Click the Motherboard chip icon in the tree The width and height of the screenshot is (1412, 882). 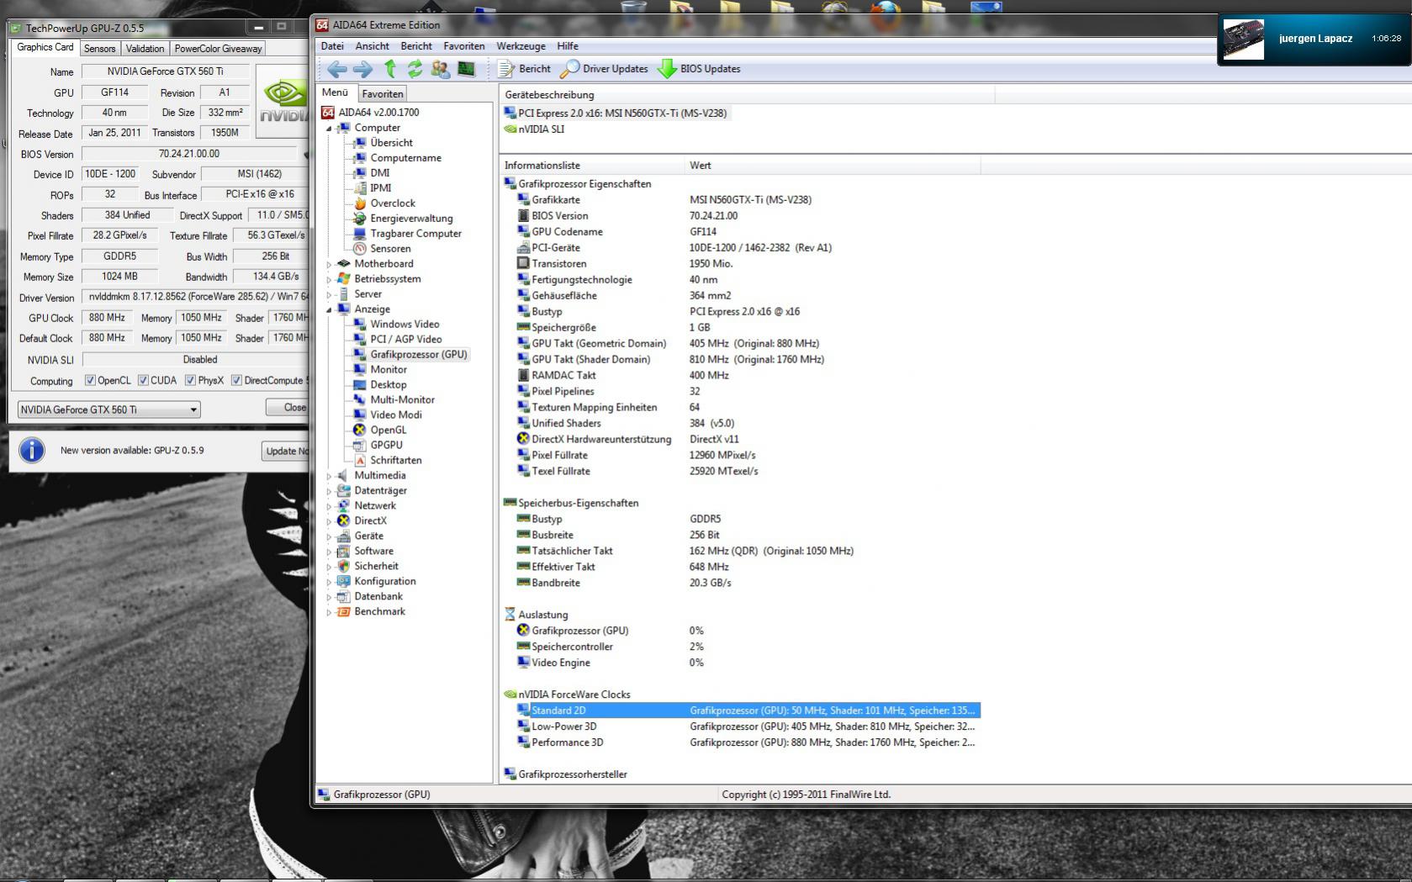coord(344,264)
